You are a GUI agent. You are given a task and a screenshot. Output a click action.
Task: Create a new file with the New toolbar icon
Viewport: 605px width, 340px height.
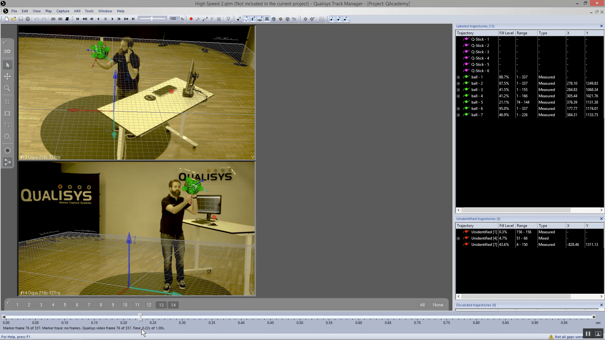point(7,19)
